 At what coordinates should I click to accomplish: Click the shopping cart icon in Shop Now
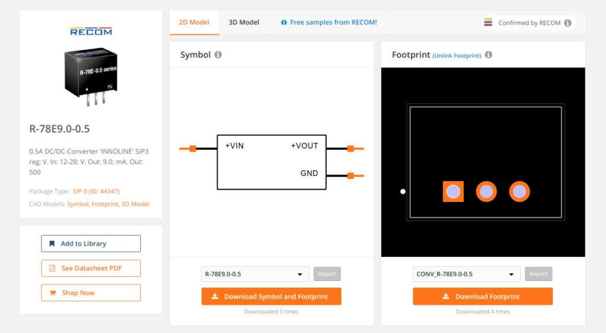point(53,293)
